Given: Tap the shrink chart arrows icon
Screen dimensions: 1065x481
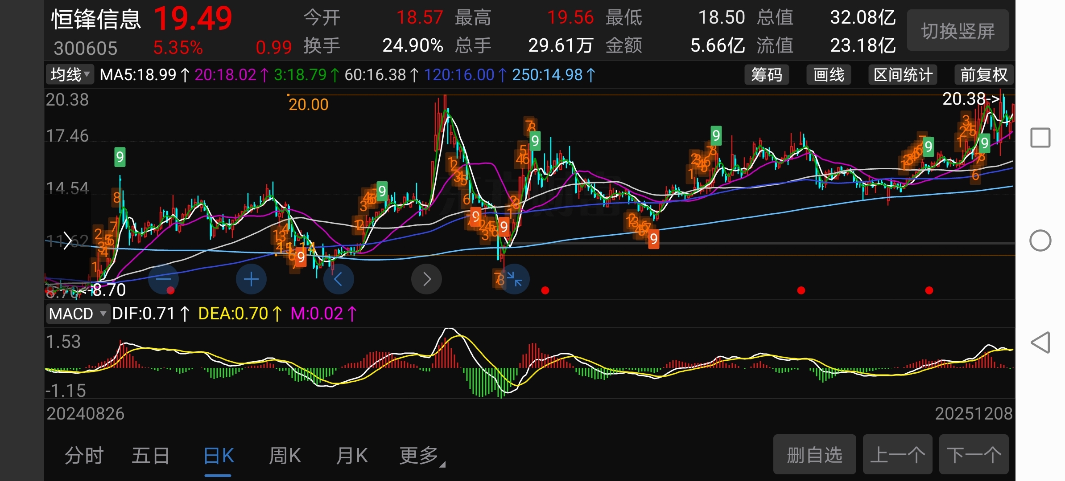Looking at the screenshot, I should tap(514, 279).
